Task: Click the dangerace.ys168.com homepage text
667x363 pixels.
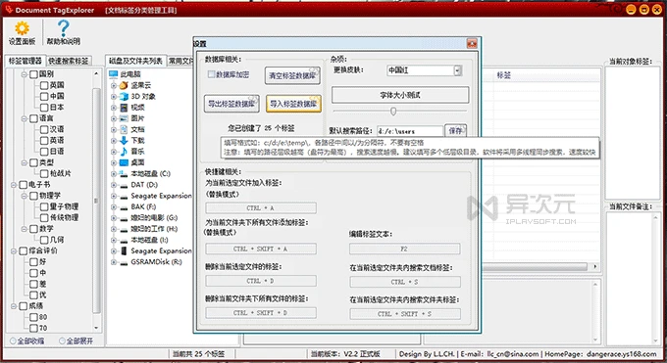Action: point(622,353)
